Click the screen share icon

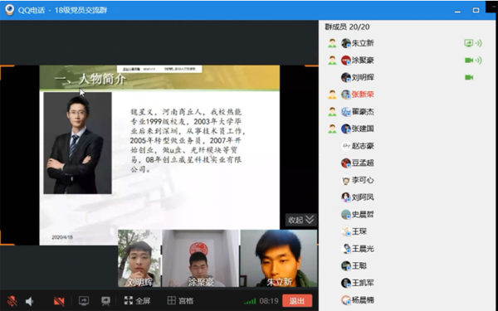tap(84, 301)
